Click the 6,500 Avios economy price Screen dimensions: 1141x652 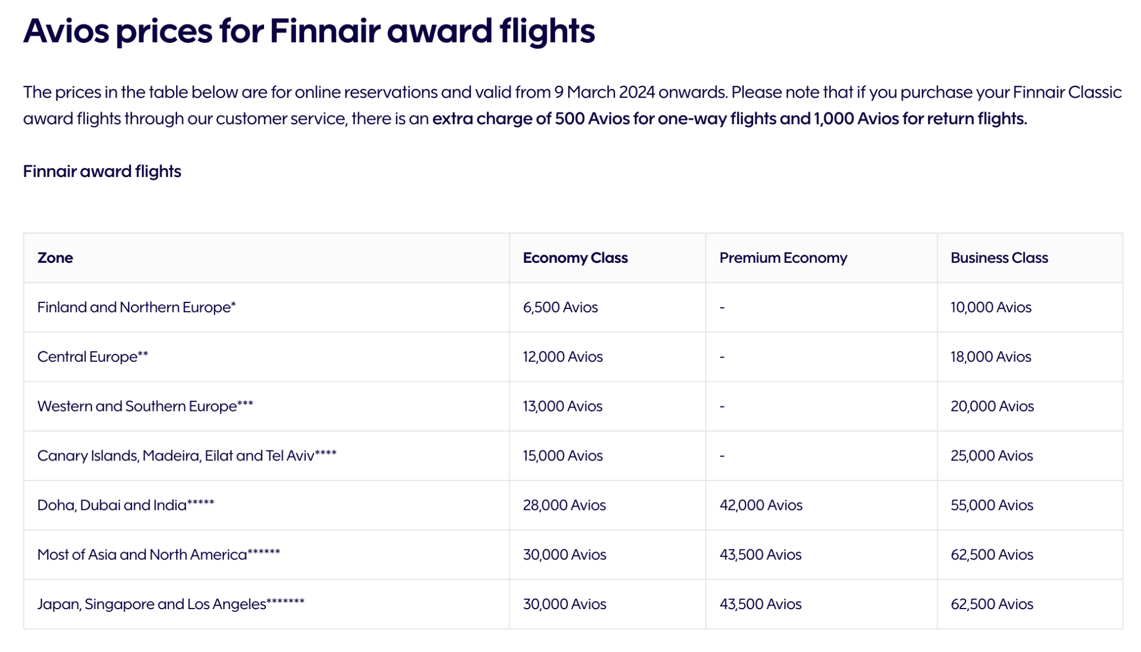click(x=560, y=307)
